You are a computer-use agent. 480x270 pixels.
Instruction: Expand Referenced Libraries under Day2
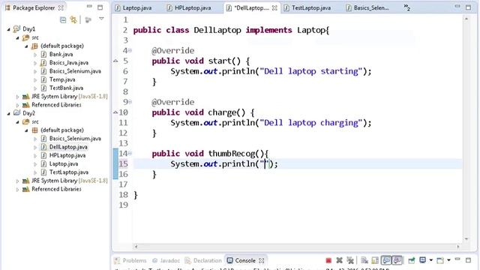(x=17, y=190)
